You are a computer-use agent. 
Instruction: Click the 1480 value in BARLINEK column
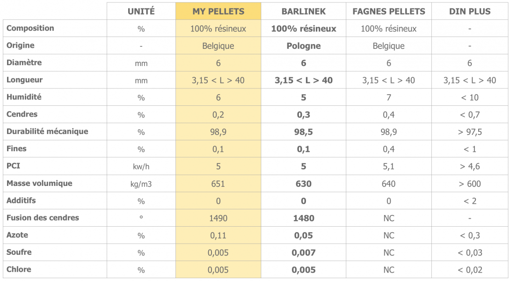tap(304, 218)
